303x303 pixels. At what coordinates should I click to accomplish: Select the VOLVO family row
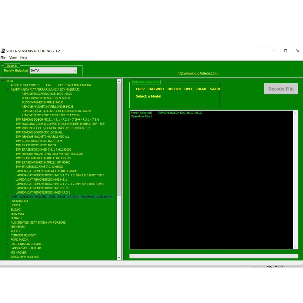15,231
